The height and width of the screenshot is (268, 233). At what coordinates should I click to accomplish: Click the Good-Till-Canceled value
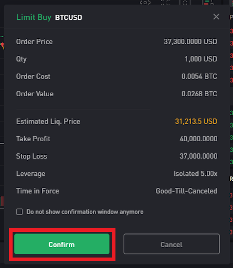pyautogui.click(x=186, y=191)
